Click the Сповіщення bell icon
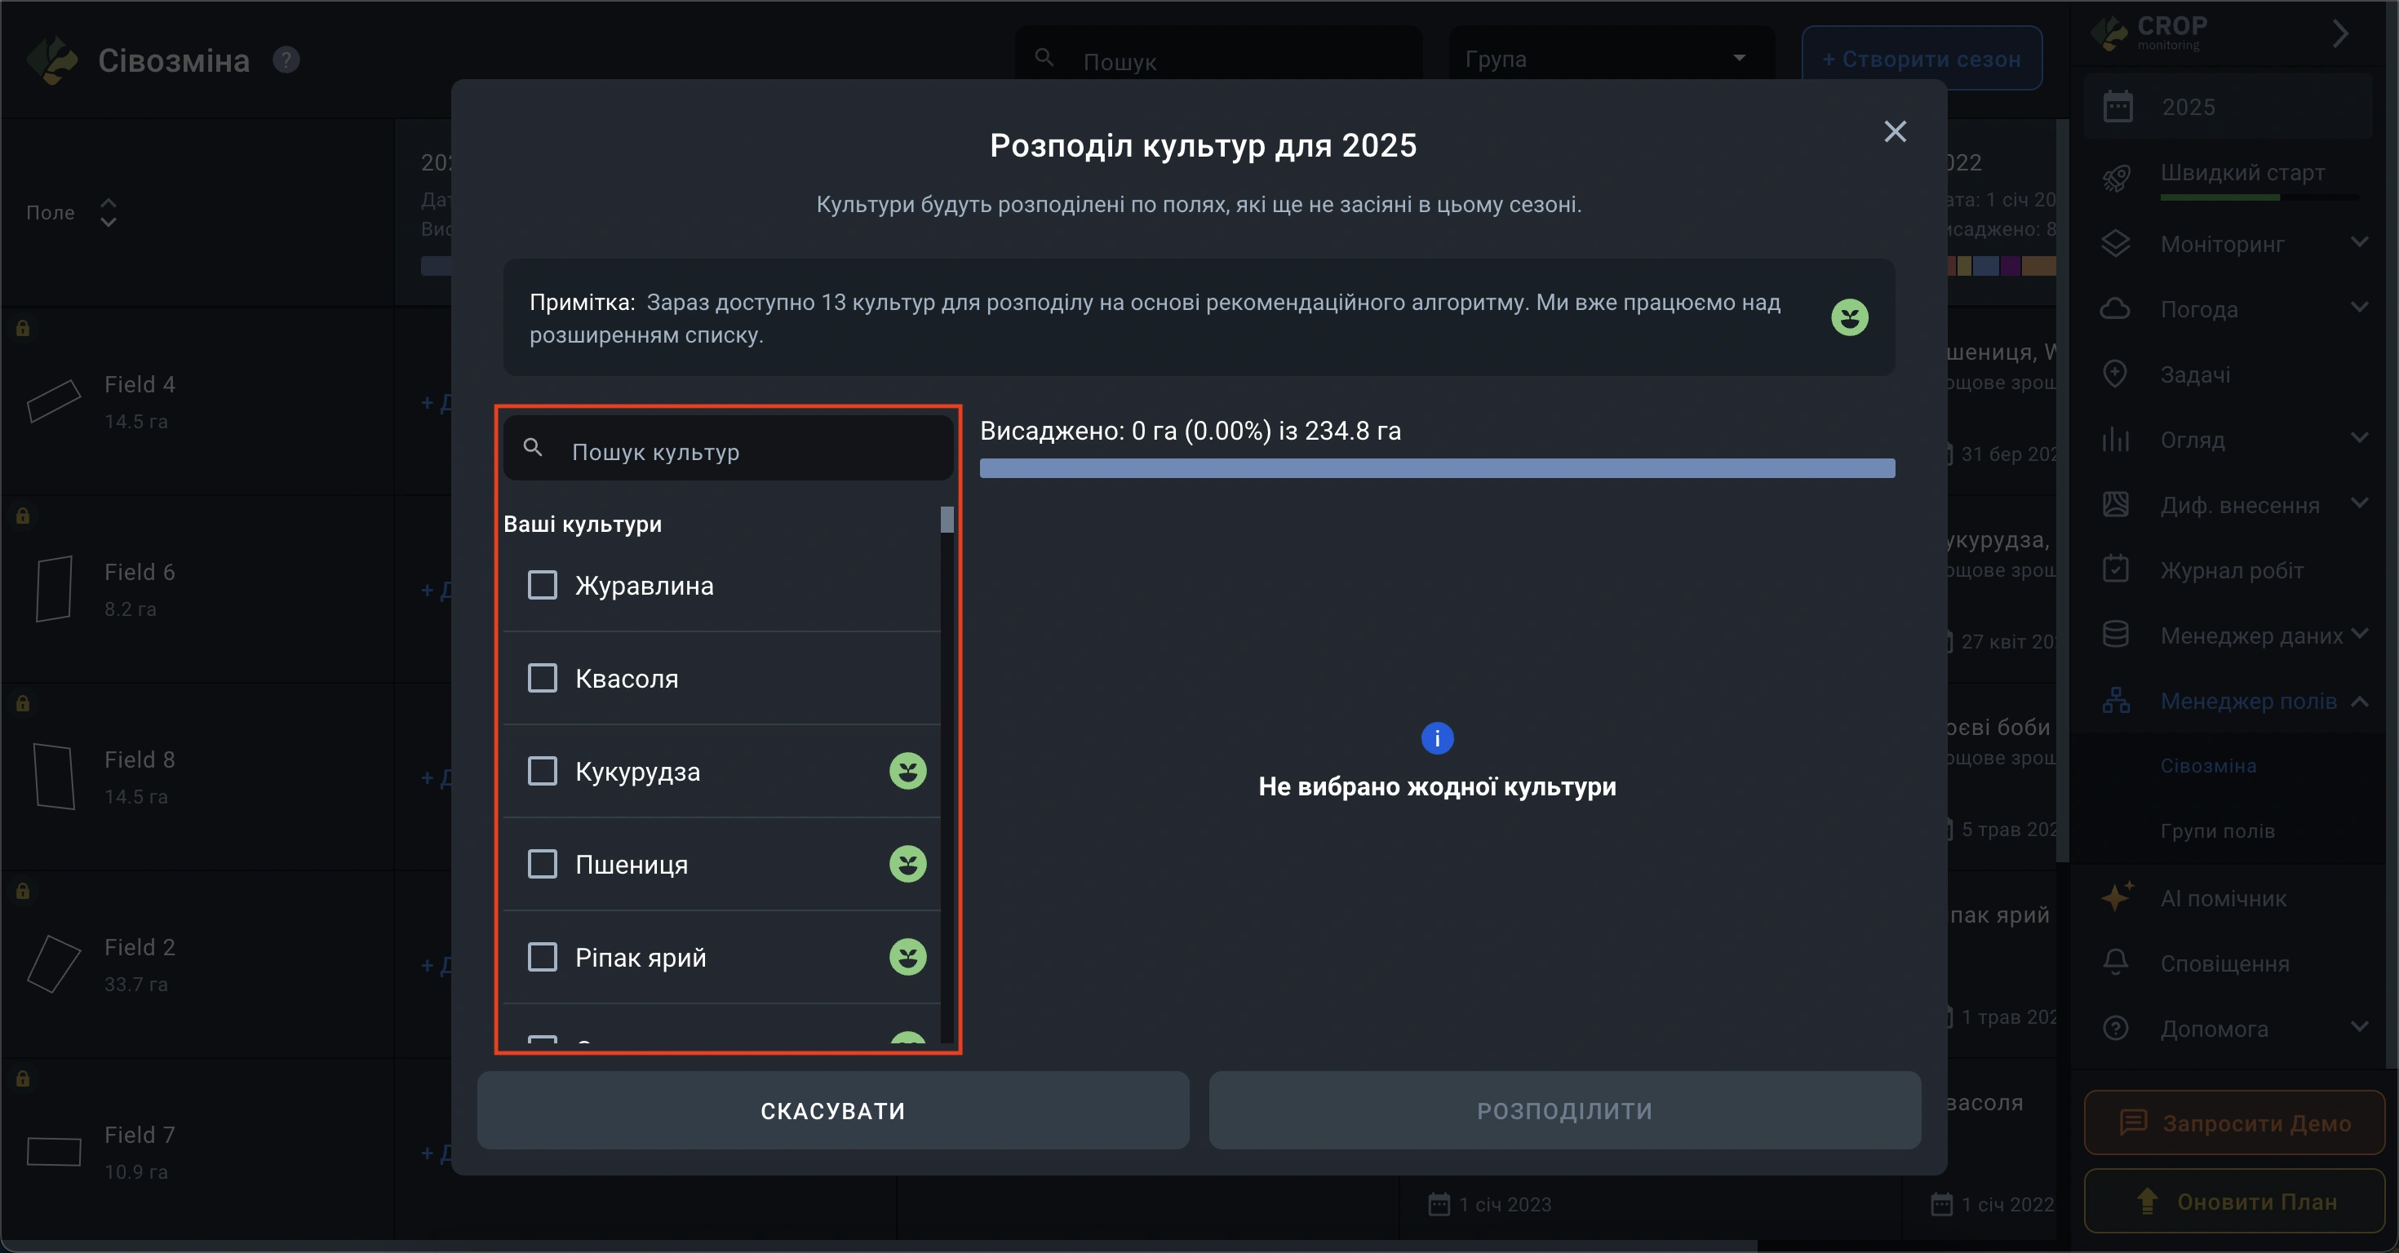2399x1253 pixels. [2116, 963]
